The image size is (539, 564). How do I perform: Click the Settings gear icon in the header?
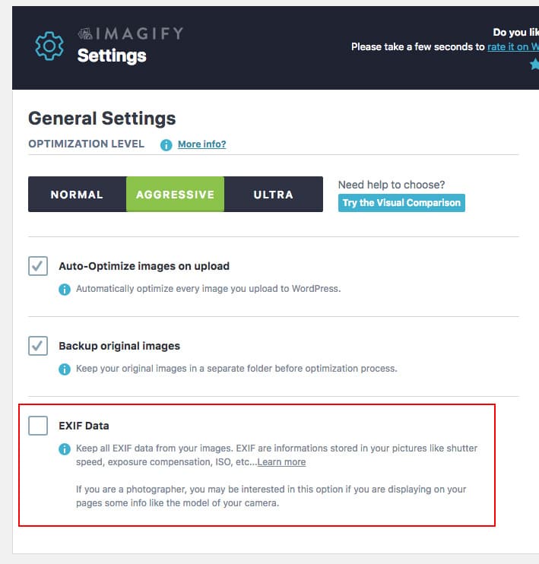[50, 46]
